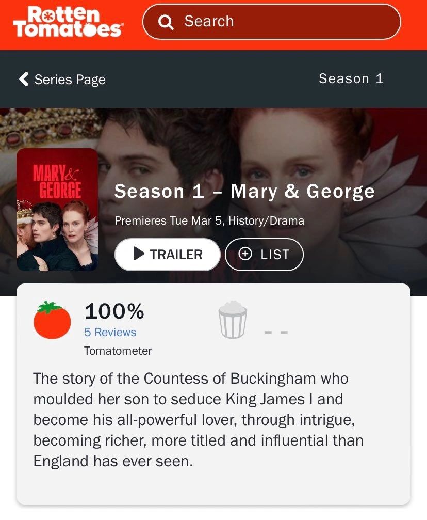Viewport: 427px width, 520px height.
Task: Click the Rotten Tomatoes logo
Action: (x=68, y=22)
